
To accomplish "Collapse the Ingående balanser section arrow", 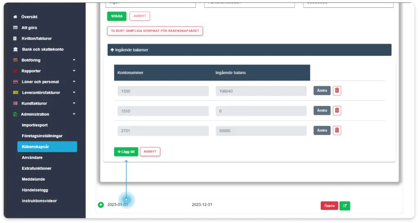I will pyautogui.click(x=112, y=50).
